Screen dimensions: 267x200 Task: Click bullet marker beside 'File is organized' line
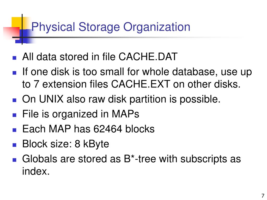pos(15,115)
